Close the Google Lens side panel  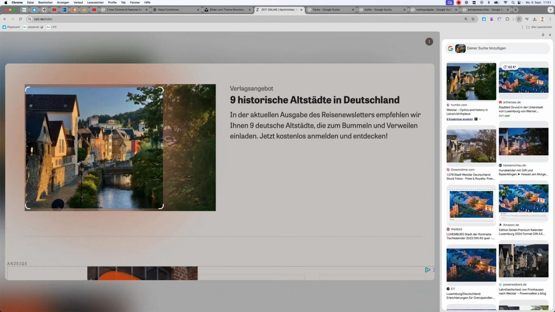pos(550,35)
